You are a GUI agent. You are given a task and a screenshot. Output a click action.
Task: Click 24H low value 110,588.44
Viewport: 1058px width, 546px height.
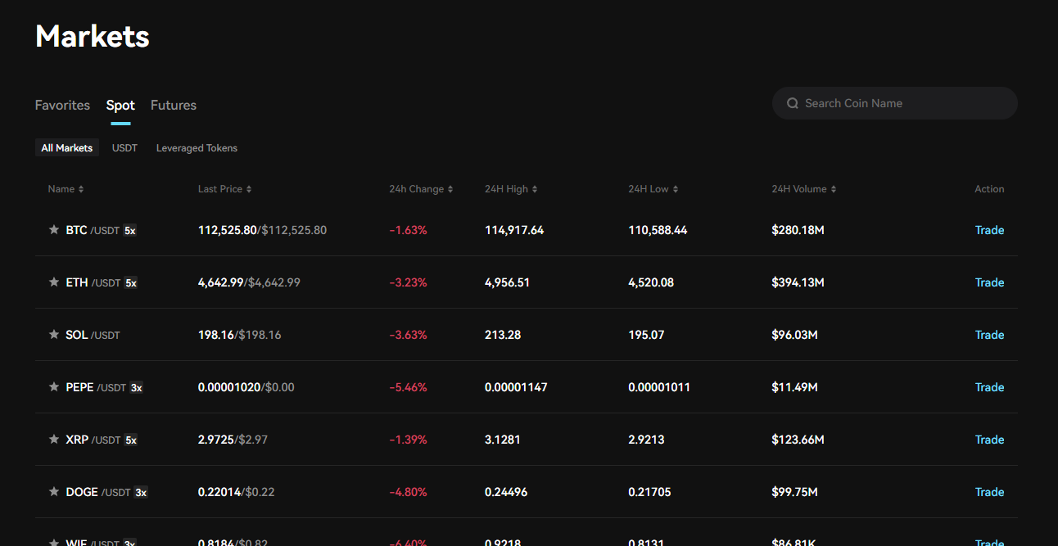(658, 230)
